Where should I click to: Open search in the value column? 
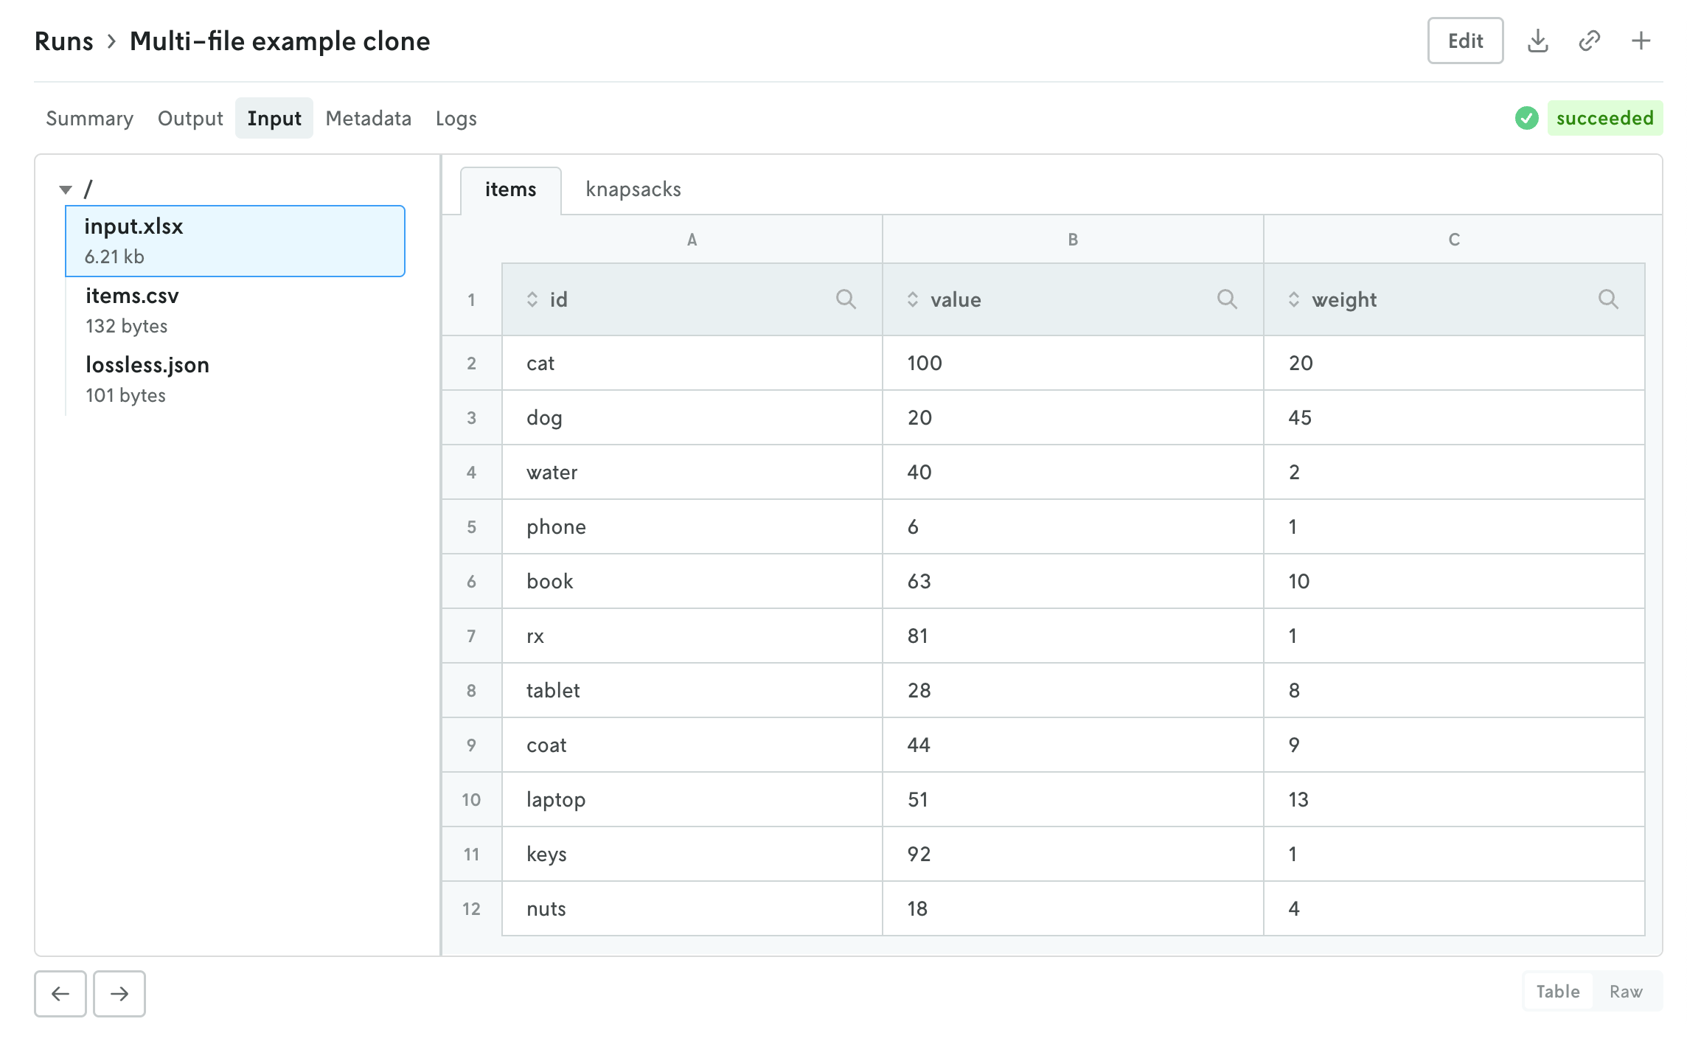pos(1228,299)
